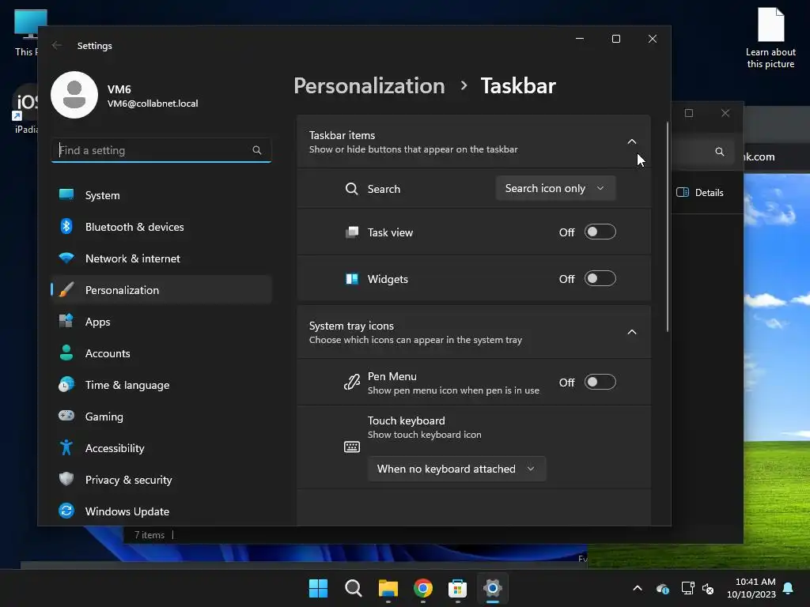The image size is (810, 607).
Task: Click the Touch keyboard icon
Action: pos(352,447)
